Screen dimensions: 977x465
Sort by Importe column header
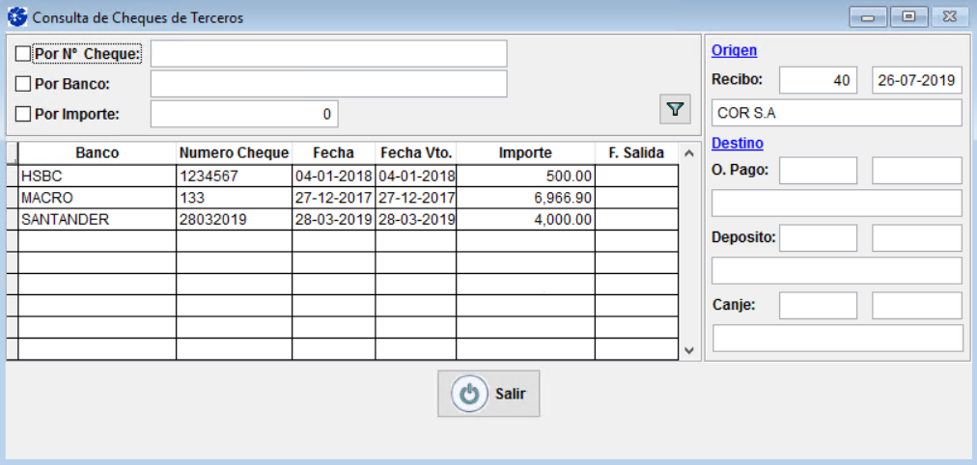pyautogui.click(x=525, y=152)
